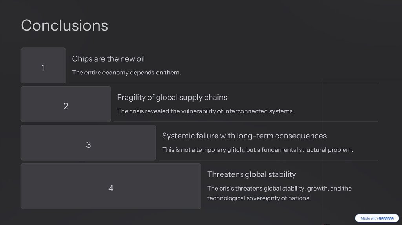Select "The entire economy depends on them" text
The width and height of the screenshot is (402, 225).
126,73
